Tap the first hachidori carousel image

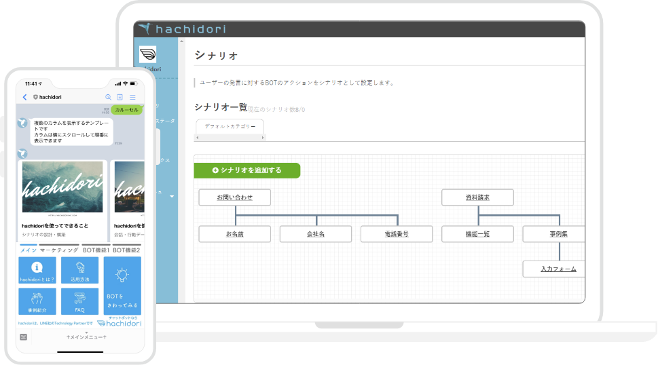[x=62, y=187]
